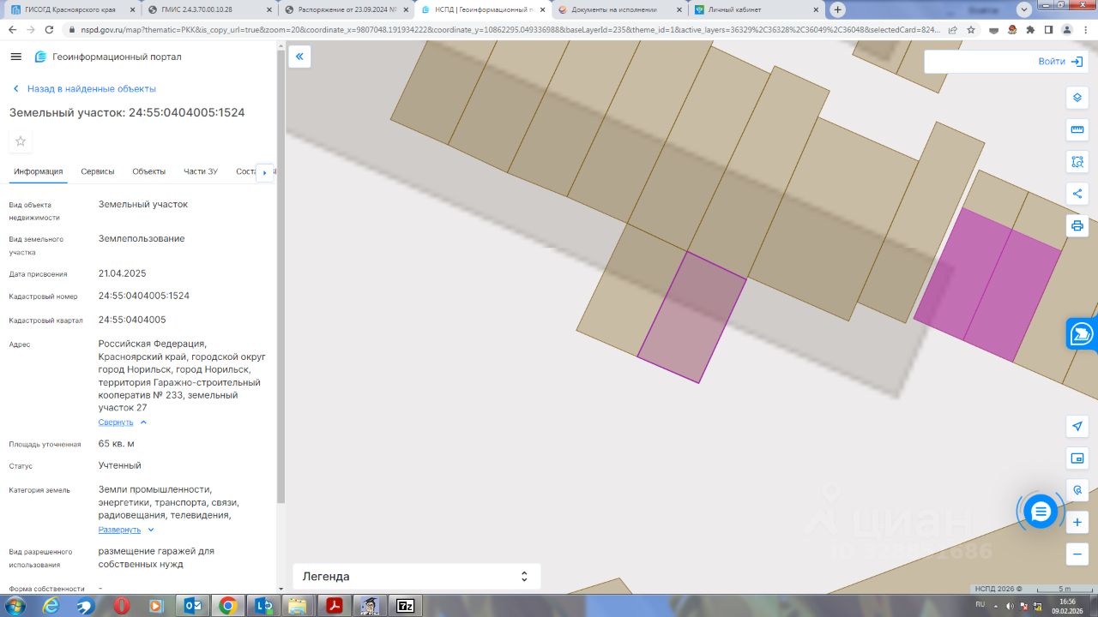Select the ruler measurement tool
This screenshot has width=1098, height=617.
click(1077, 129)
